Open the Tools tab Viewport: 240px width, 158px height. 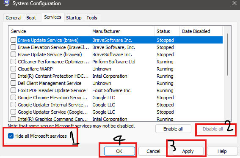click(92, 18)
